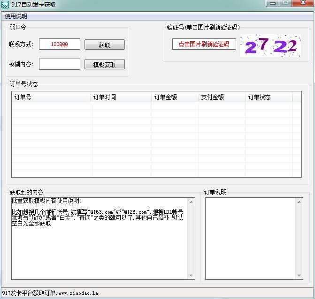Minimize the 917自动发卡获取 window
This screenshot has height=299, width=315.
click(273, 3)
